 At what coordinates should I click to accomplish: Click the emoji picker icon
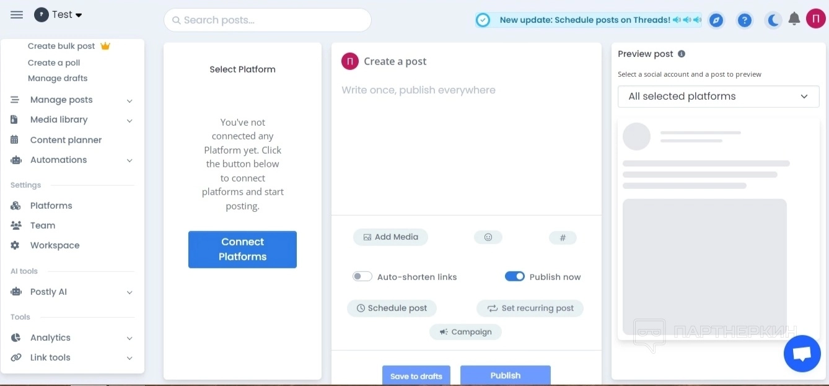(488, 237)
